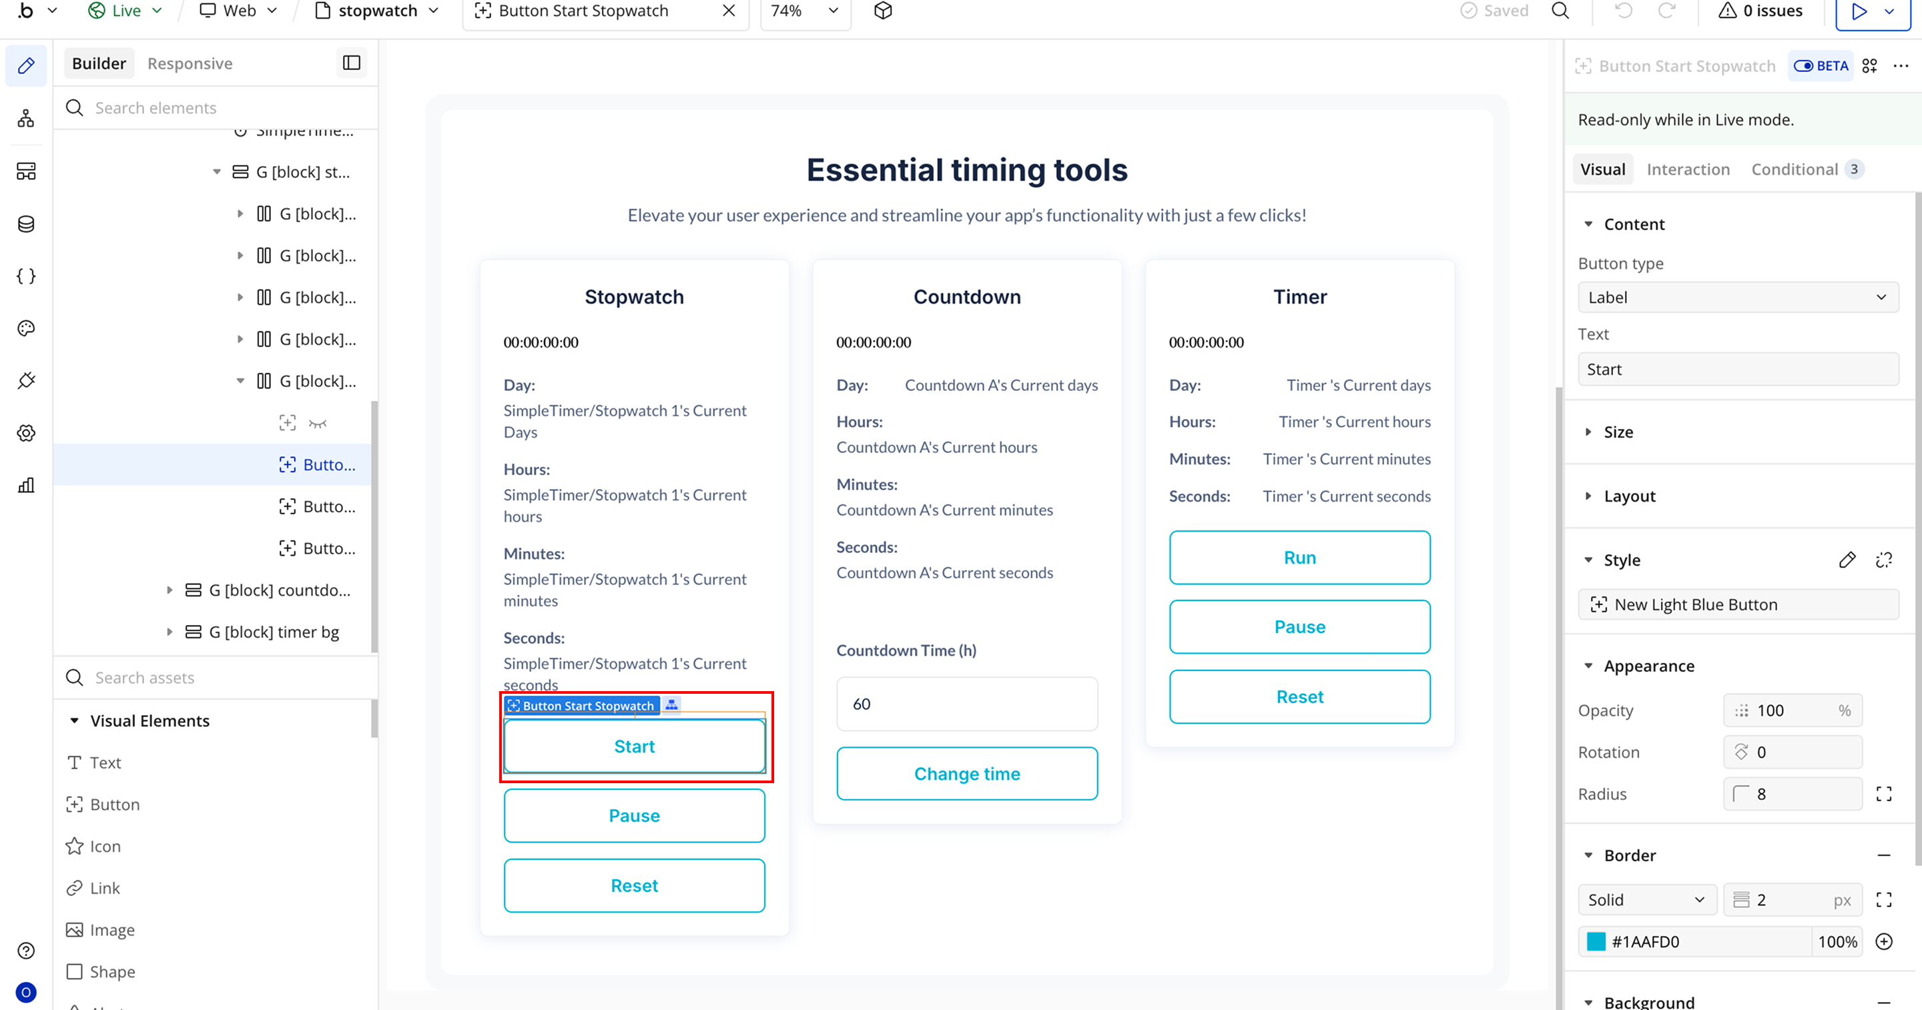Switch to the Responsive tab
This screenshot has width=1922, height=1010.
coord(190,63)
